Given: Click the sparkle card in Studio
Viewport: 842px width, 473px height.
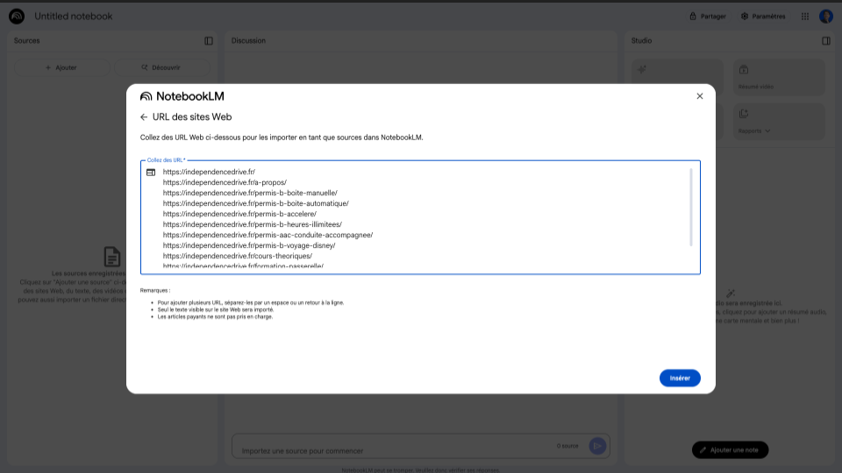Looking at the screenshot, I should pos(677,77).
